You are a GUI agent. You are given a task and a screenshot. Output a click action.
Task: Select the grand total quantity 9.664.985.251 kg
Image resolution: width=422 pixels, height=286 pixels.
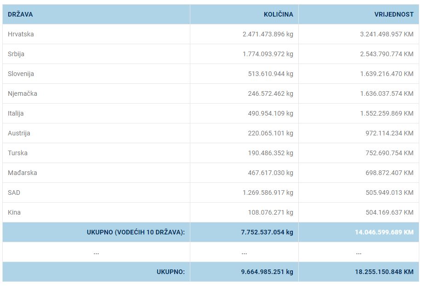[x=267, y=272]
